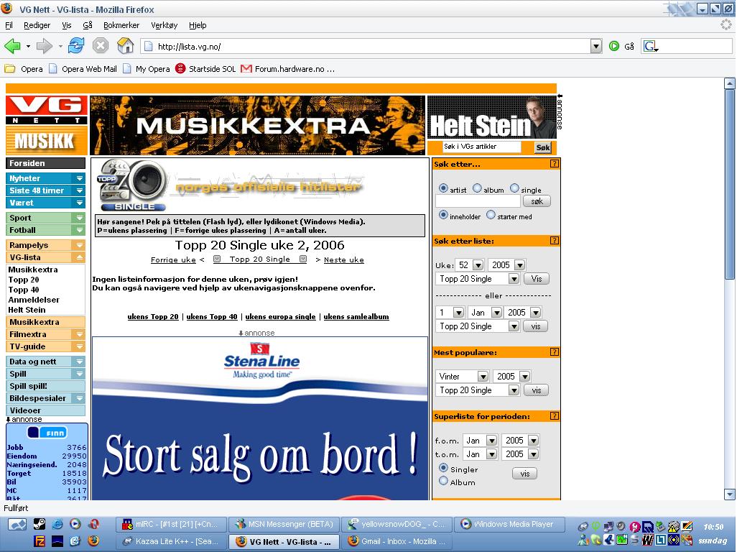Collapse the VG-lista sidebar section arrow
The height and width of the screenshot is (552, 737).
click(80, 257)
